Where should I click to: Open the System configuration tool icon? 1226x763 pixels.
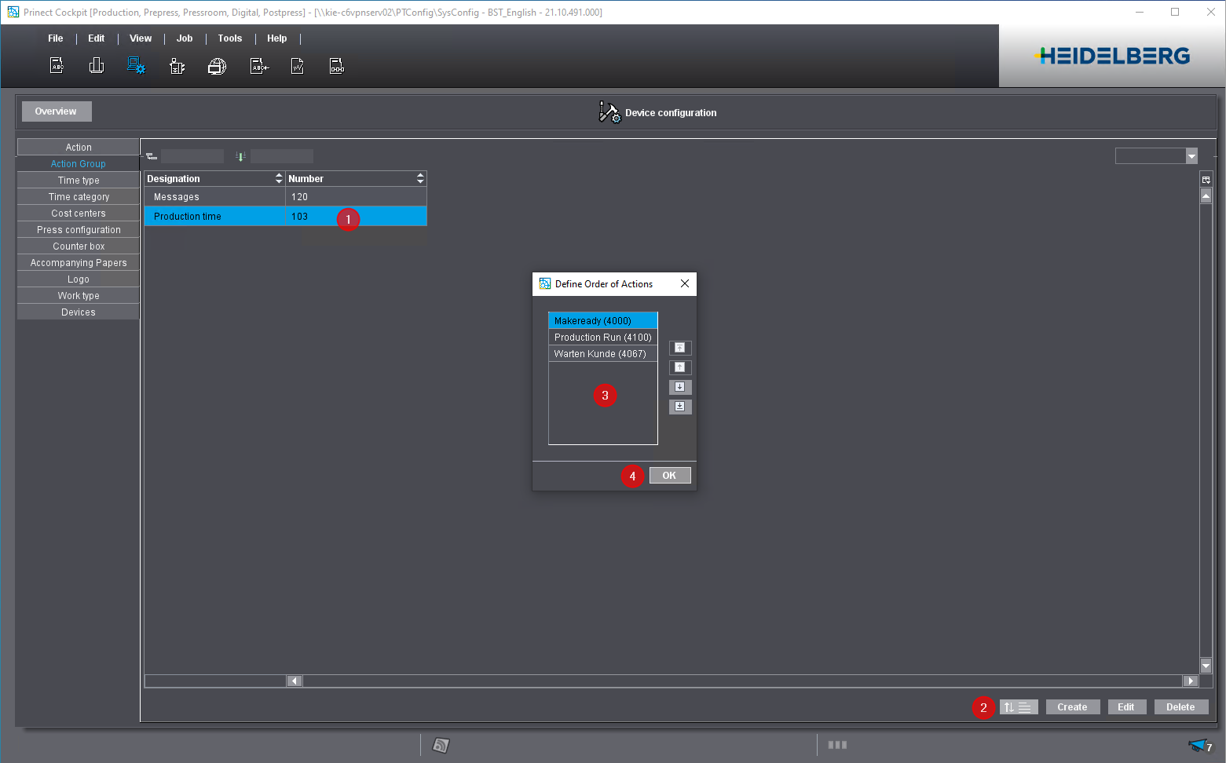(x=136, y=65)
